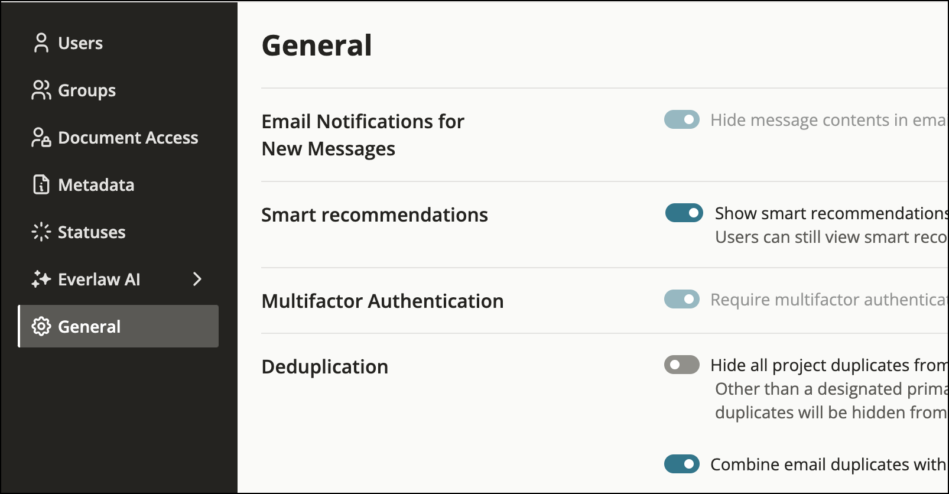Toggle Require multifactor authentication switch
The image size is (949, 494).
(x=681, y=299)
